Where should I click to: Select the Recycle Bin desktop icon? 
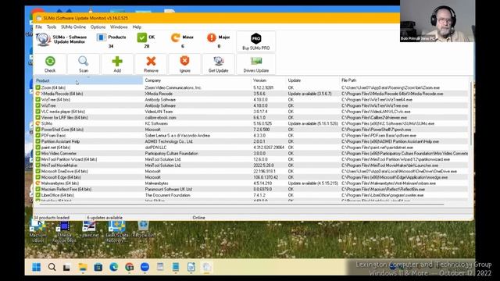pos(144,229)
